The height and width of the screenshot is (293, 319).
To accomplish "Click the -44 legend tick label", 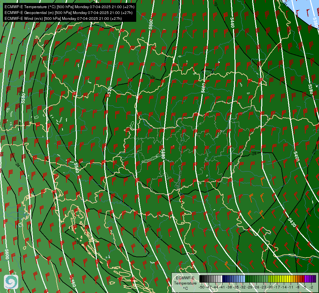I will (215, 287).
